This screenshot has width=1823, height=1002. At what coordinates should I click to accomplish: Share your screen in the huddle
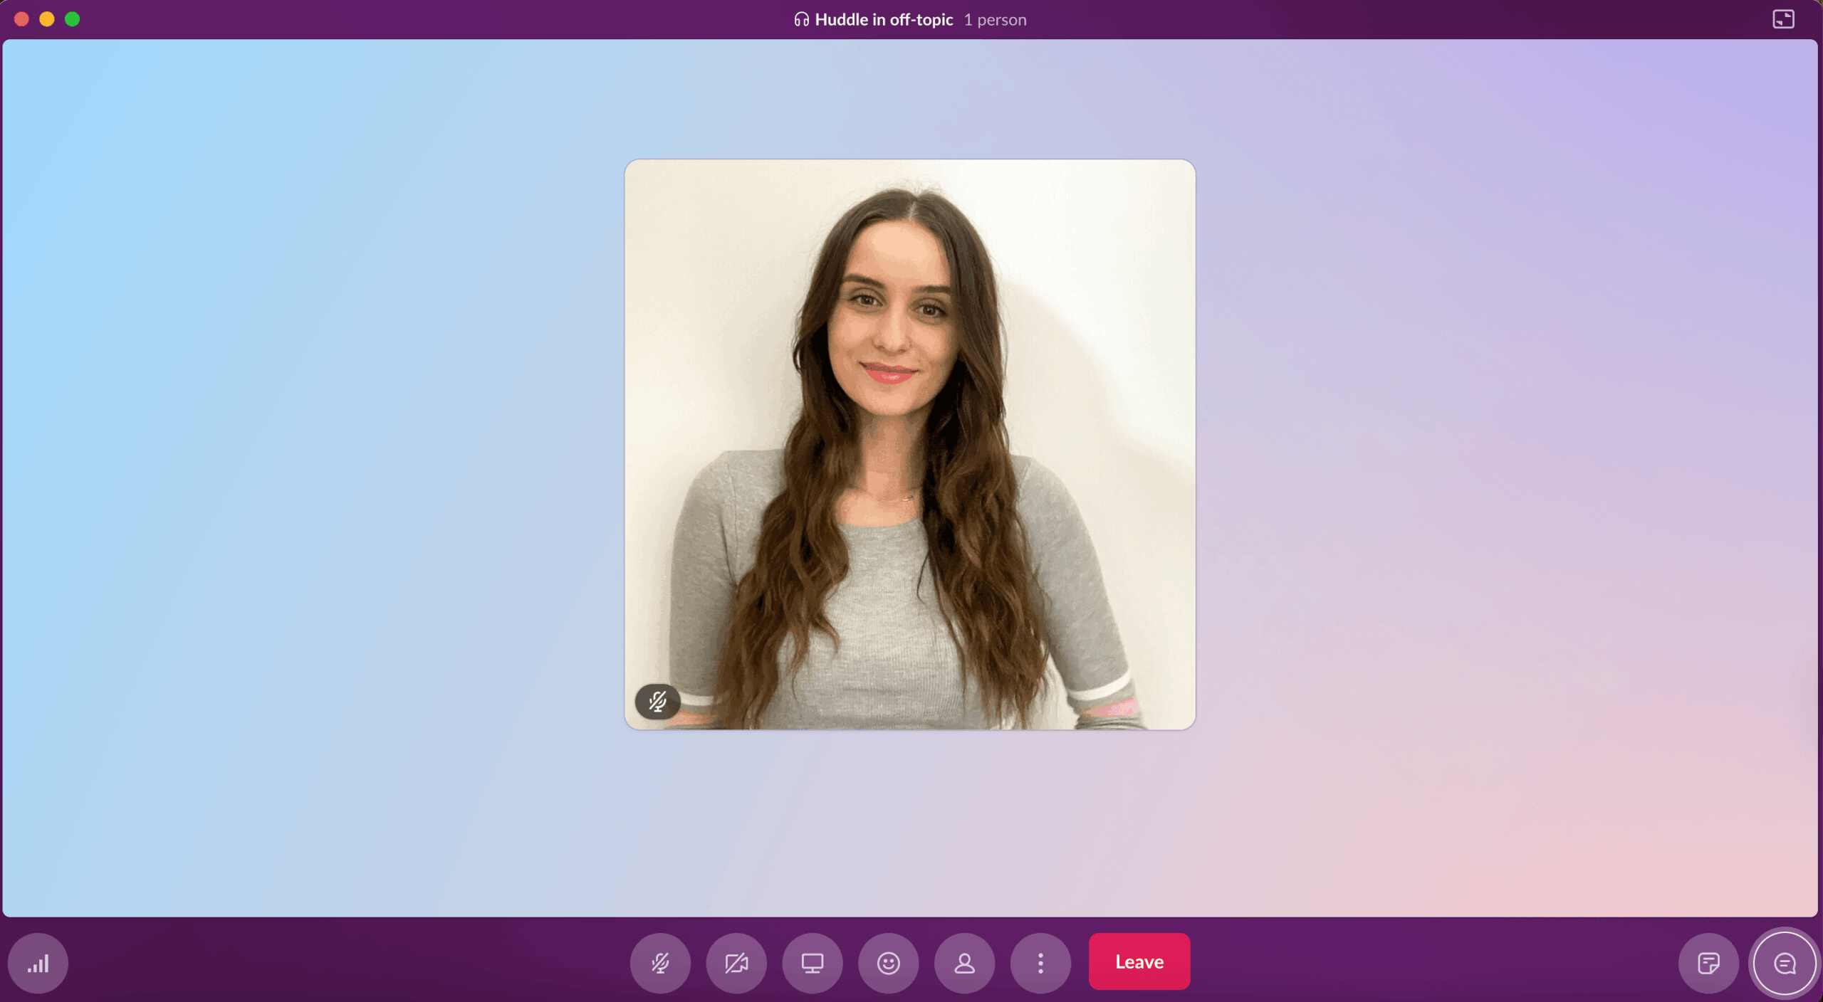coord(813,963)
